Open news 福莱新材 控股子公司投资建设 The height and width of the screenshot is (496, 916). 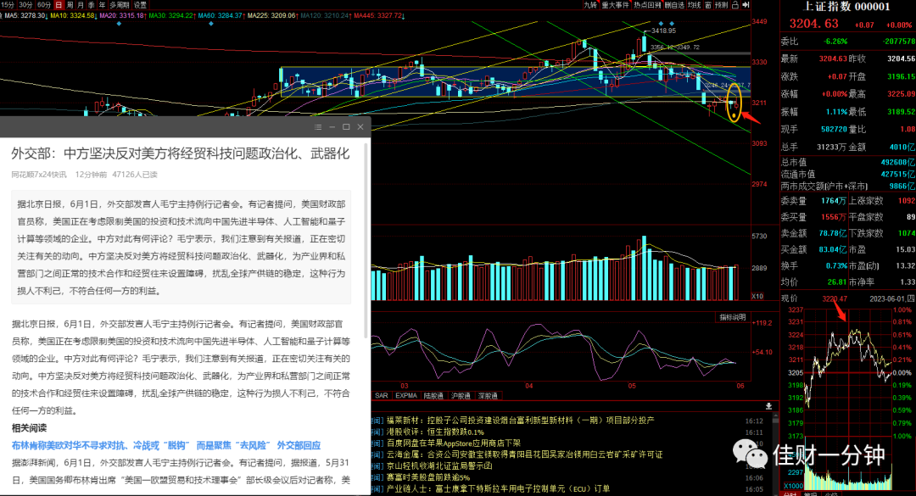click(x=521, y=420)
